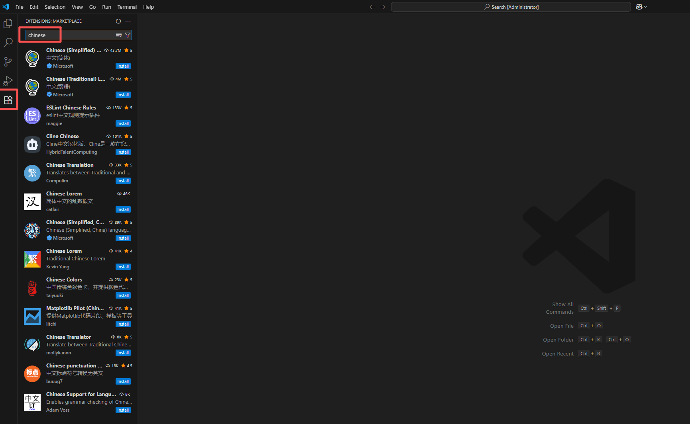This screenshot has height=424, width=690.
Task: Click publisher name HybridTalentComputing
Action: click(x=72, y=152)
